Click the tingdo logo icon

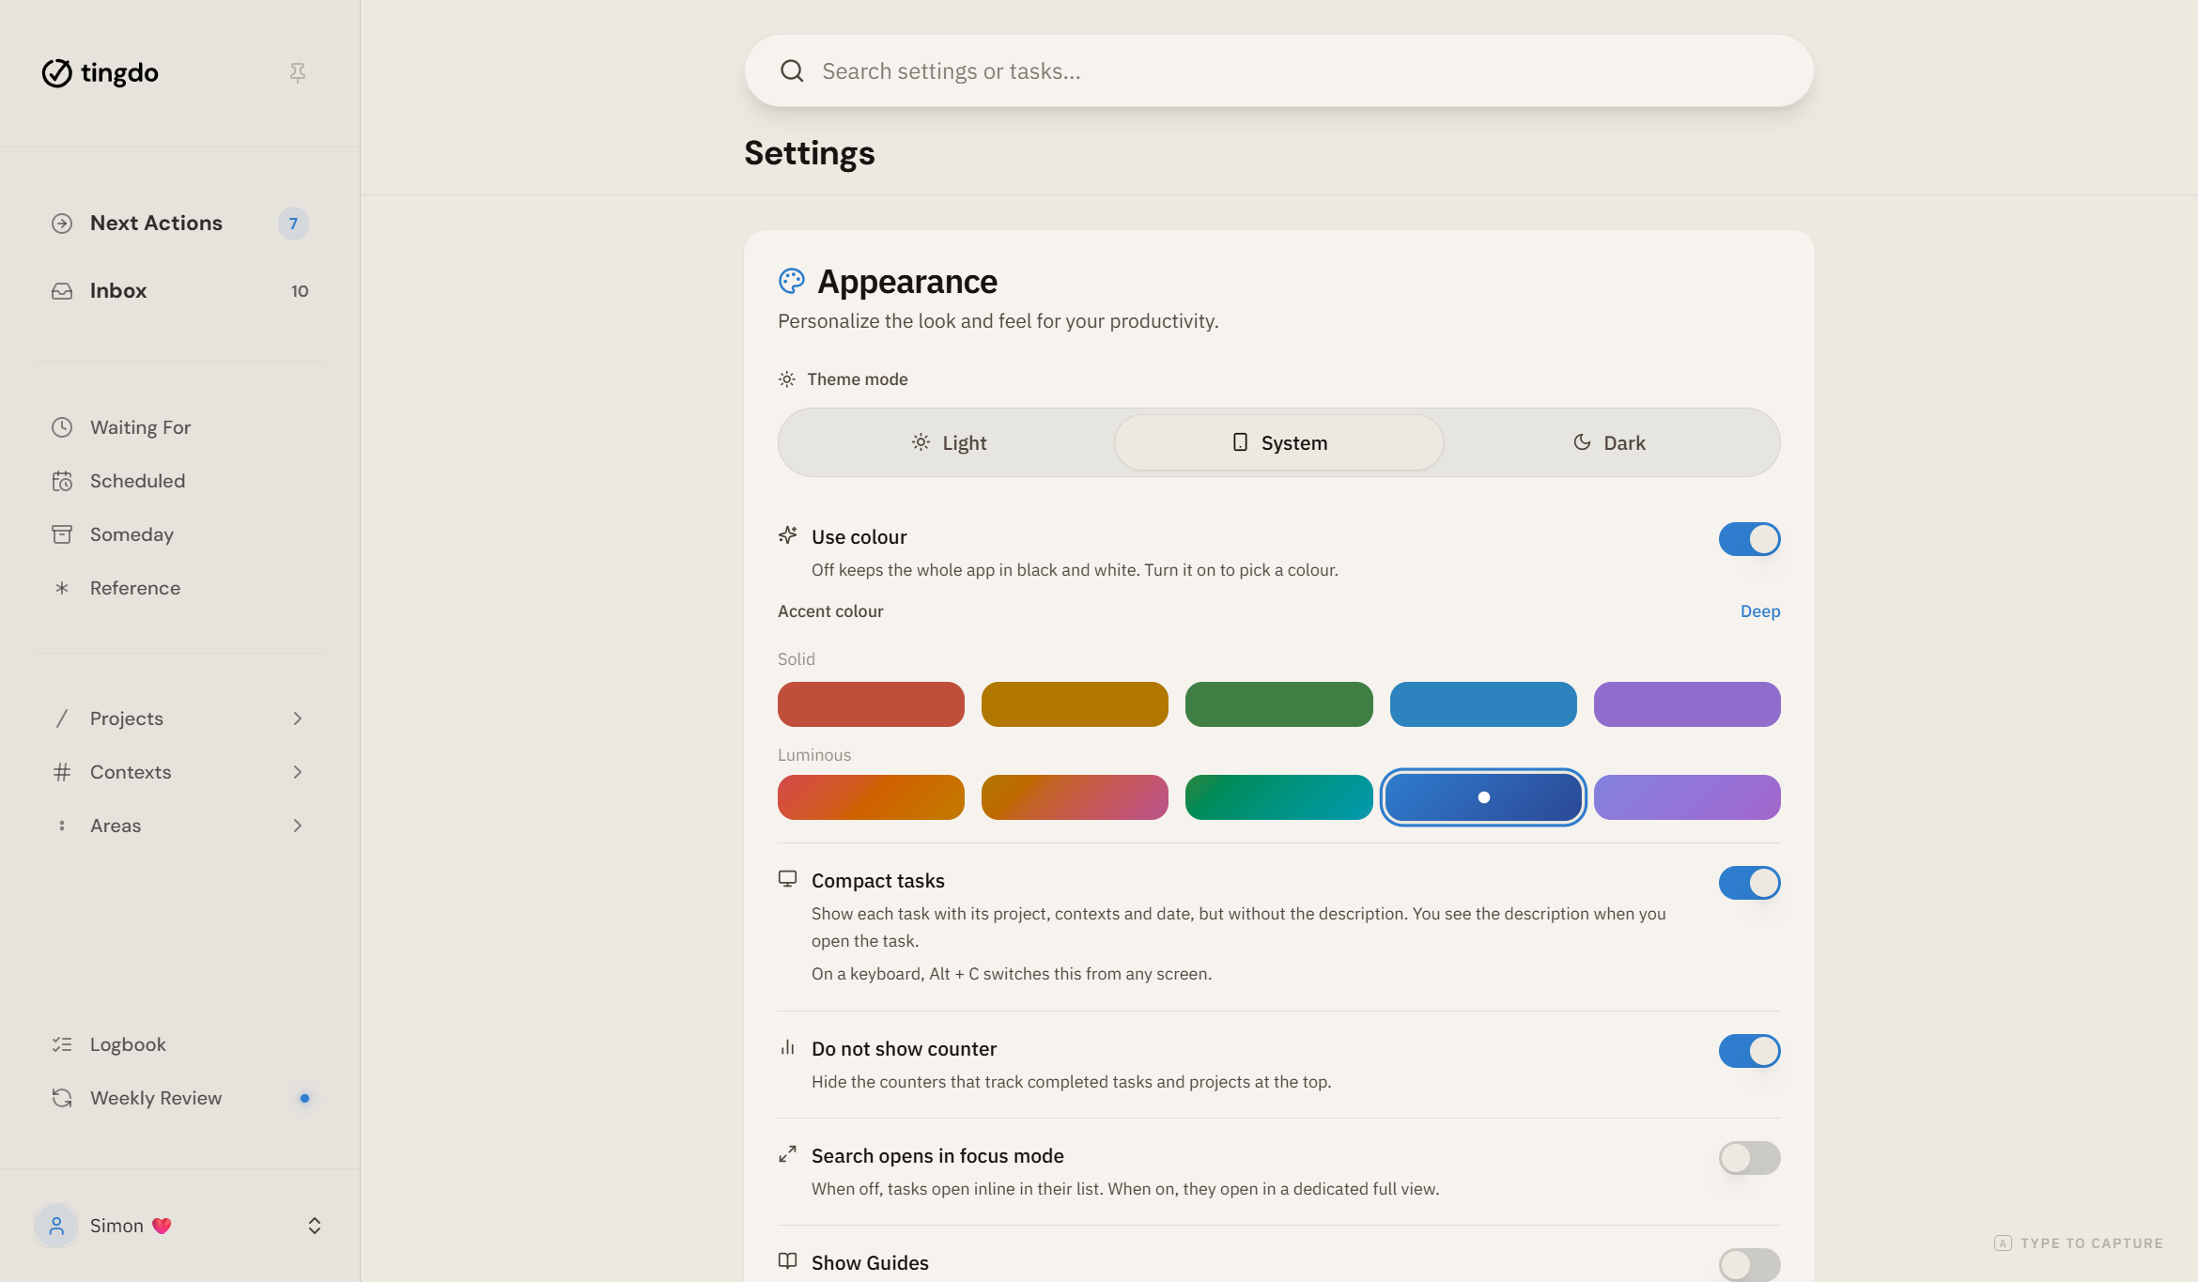tap(56, 72)
